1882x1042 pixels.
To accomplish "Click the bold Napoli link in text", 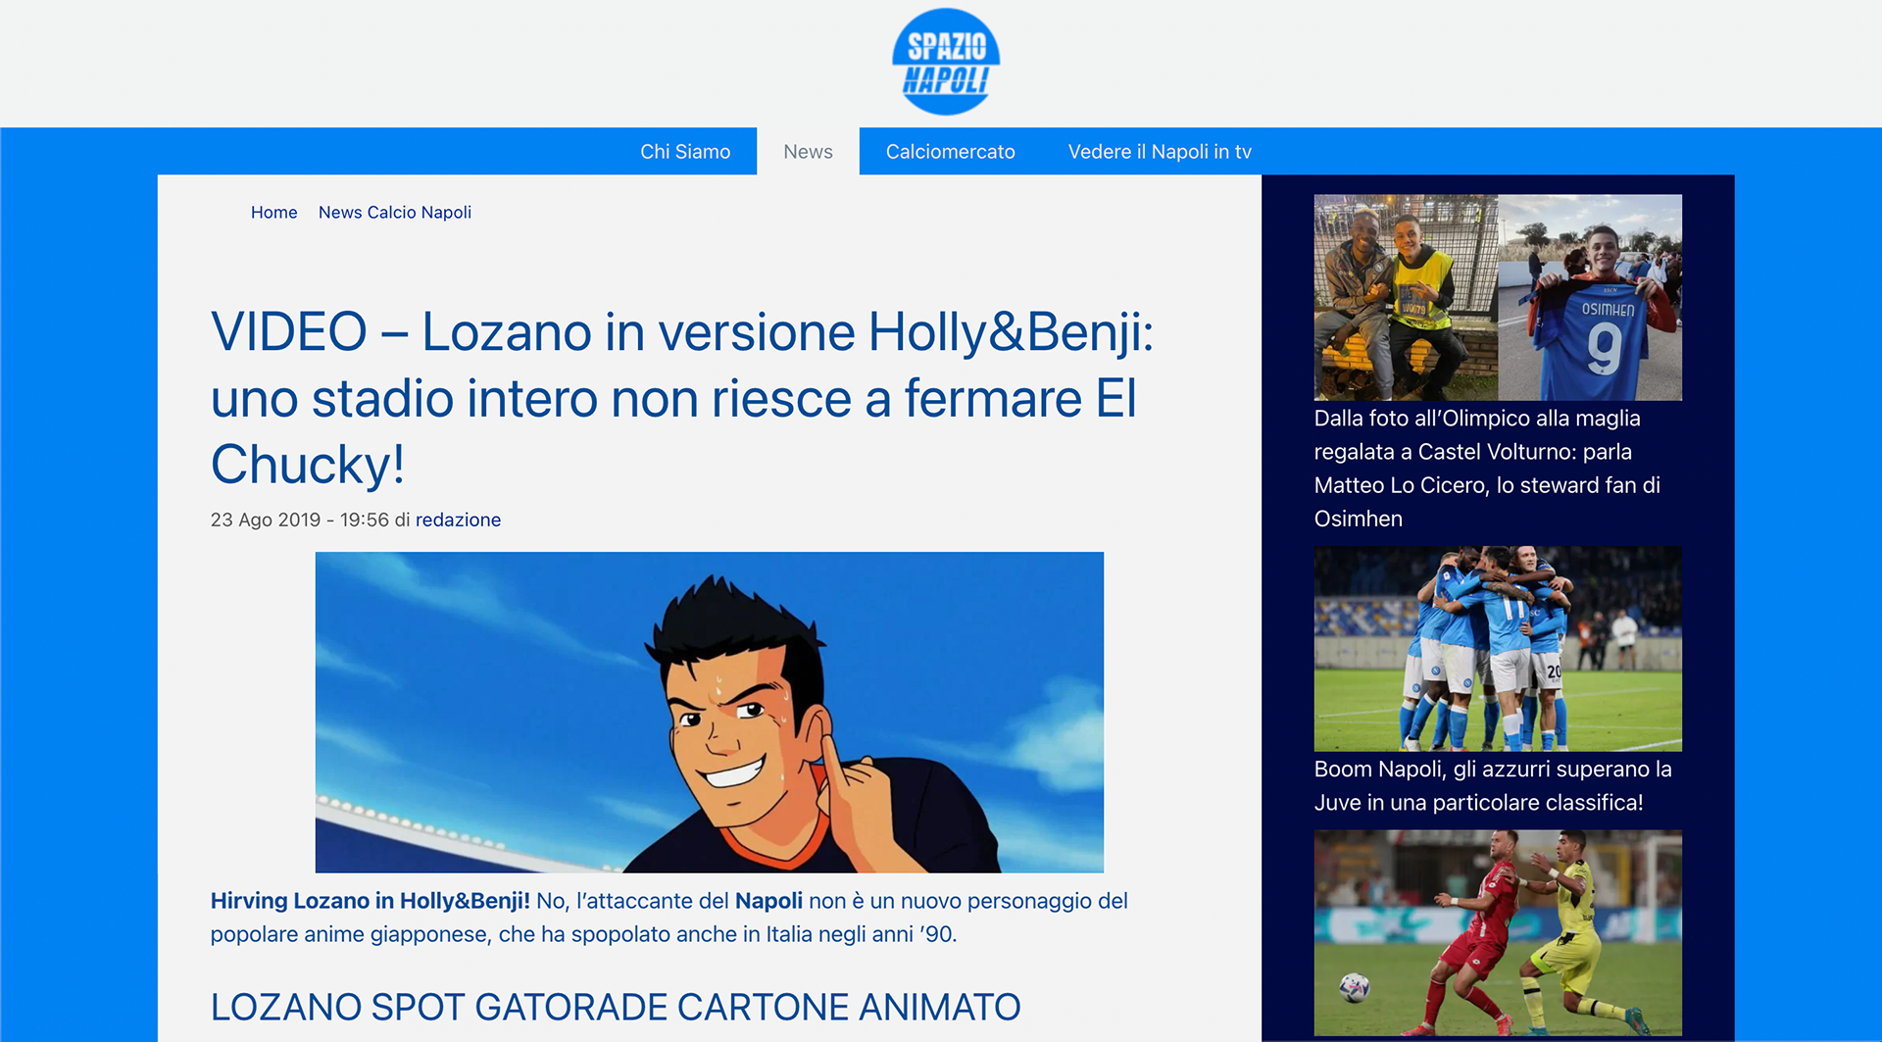I will click(x=768, y=901).
